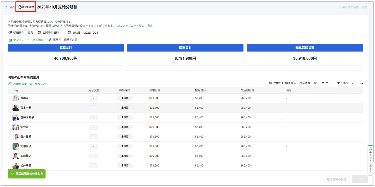Click the テンプレート：給与明細 document icon link
Image resolution: width=375 pixels, height=187 pixels.
[10, 40]
